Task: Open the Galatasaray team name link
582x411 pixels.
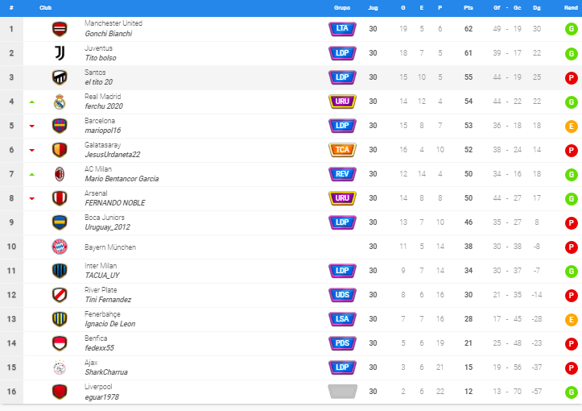Action: click(x=102, y=145)
